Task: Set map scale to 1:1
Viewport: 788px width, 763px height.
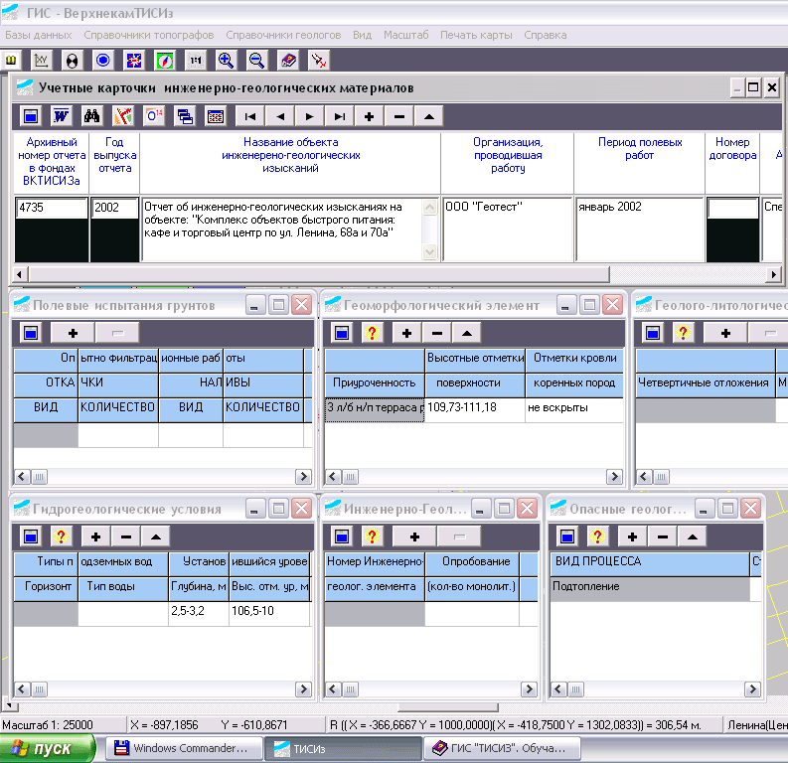Action: (x=196, y=61)
